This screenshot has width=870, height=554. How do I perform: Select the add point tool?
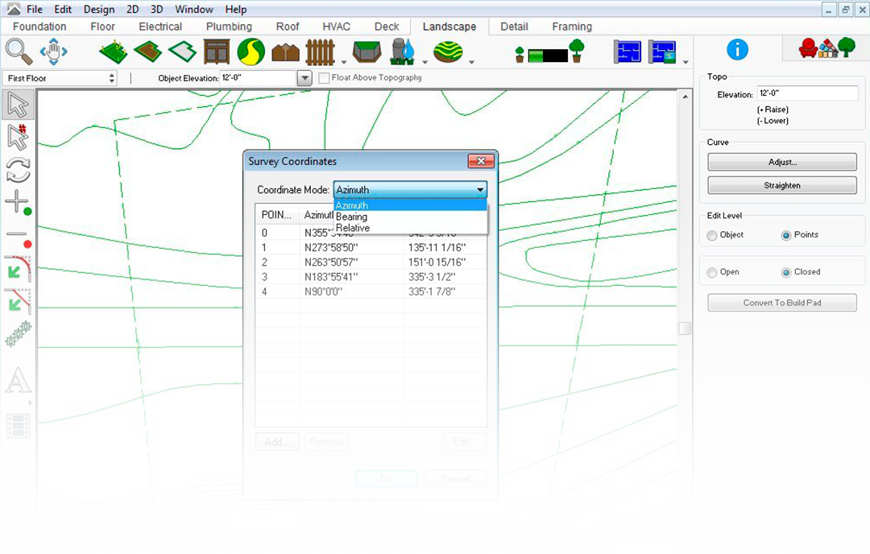(x=18, y=202)
